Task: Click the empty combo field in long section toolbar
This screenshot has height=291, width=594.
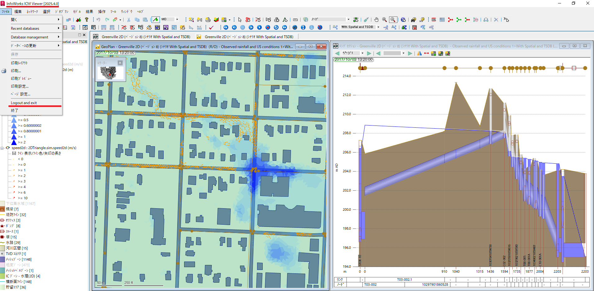Action: click(x=394, y=53)
